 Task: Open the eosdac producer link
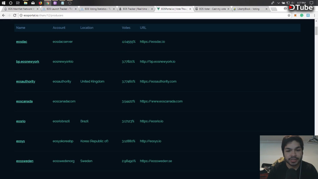pyautogui.click(x=22, y=42)
